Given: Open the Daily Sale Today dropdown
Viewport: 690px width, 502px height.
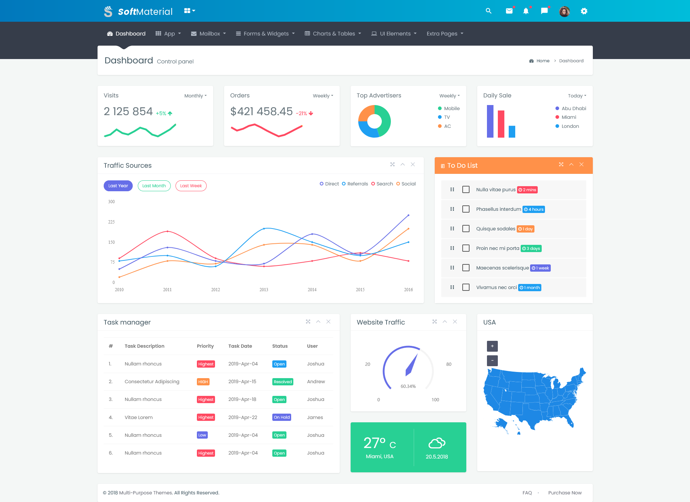Looking at the screenshot, I should [x=577, y=96].
